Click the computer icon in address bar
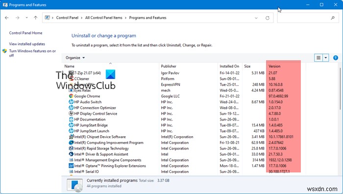 pyautogui.click(x=47, y=18)
